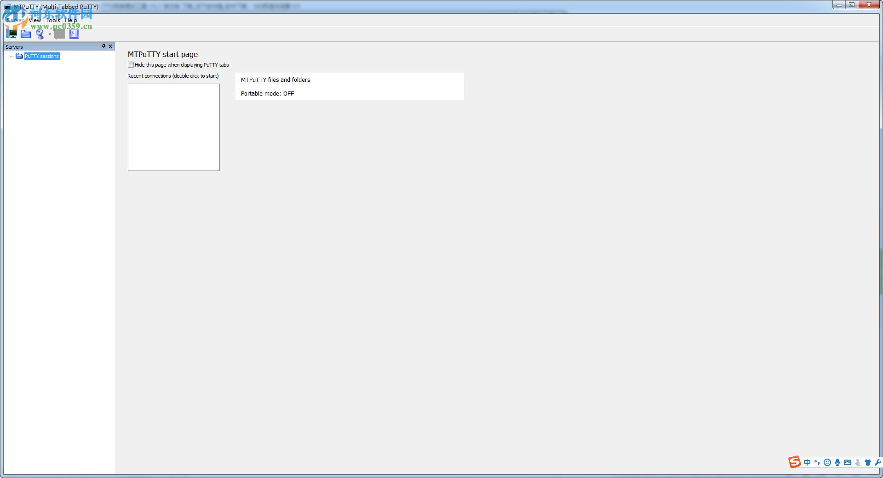
Task: Minimize the MTPuTTY window
Action: pos(839,5)
